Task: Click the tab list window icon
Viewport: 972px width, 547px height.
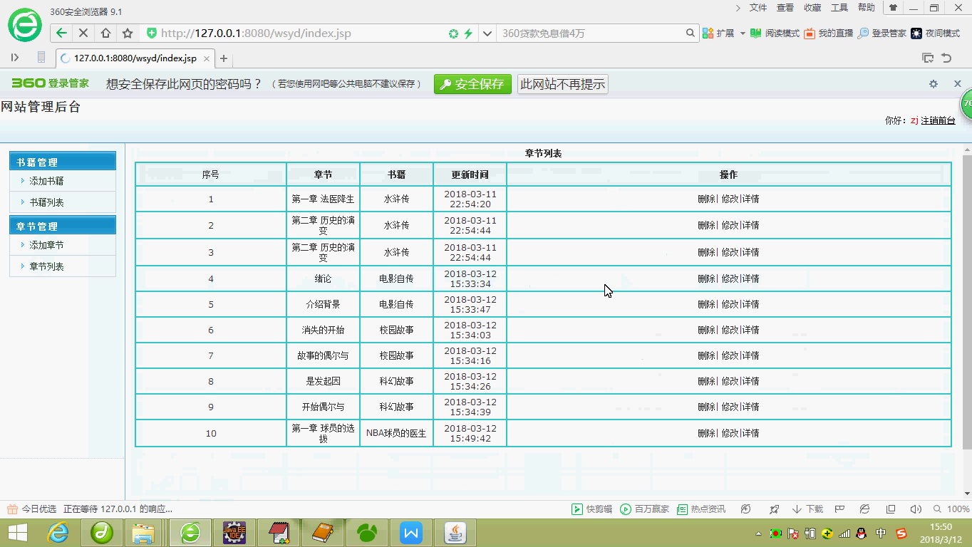Action: tap(927, 58)
